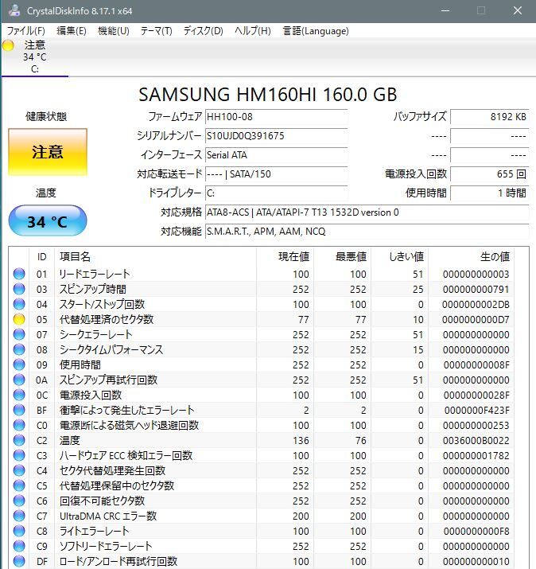The image size is (536, 569).
Task: Click the transfer mode field SATA/150
Action: pos(276,174)
